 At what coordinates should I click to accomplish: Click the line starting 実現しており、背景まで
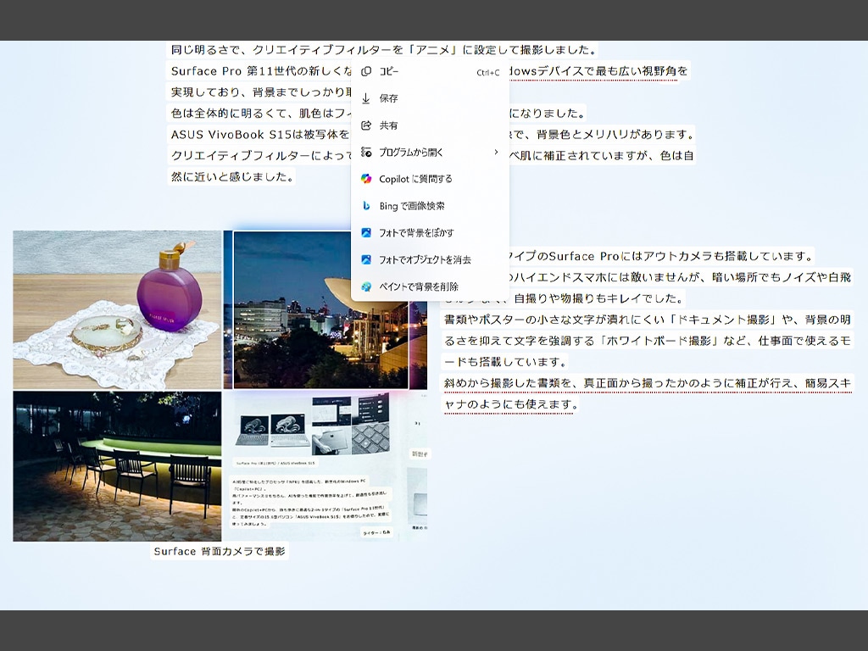point(260,92)
